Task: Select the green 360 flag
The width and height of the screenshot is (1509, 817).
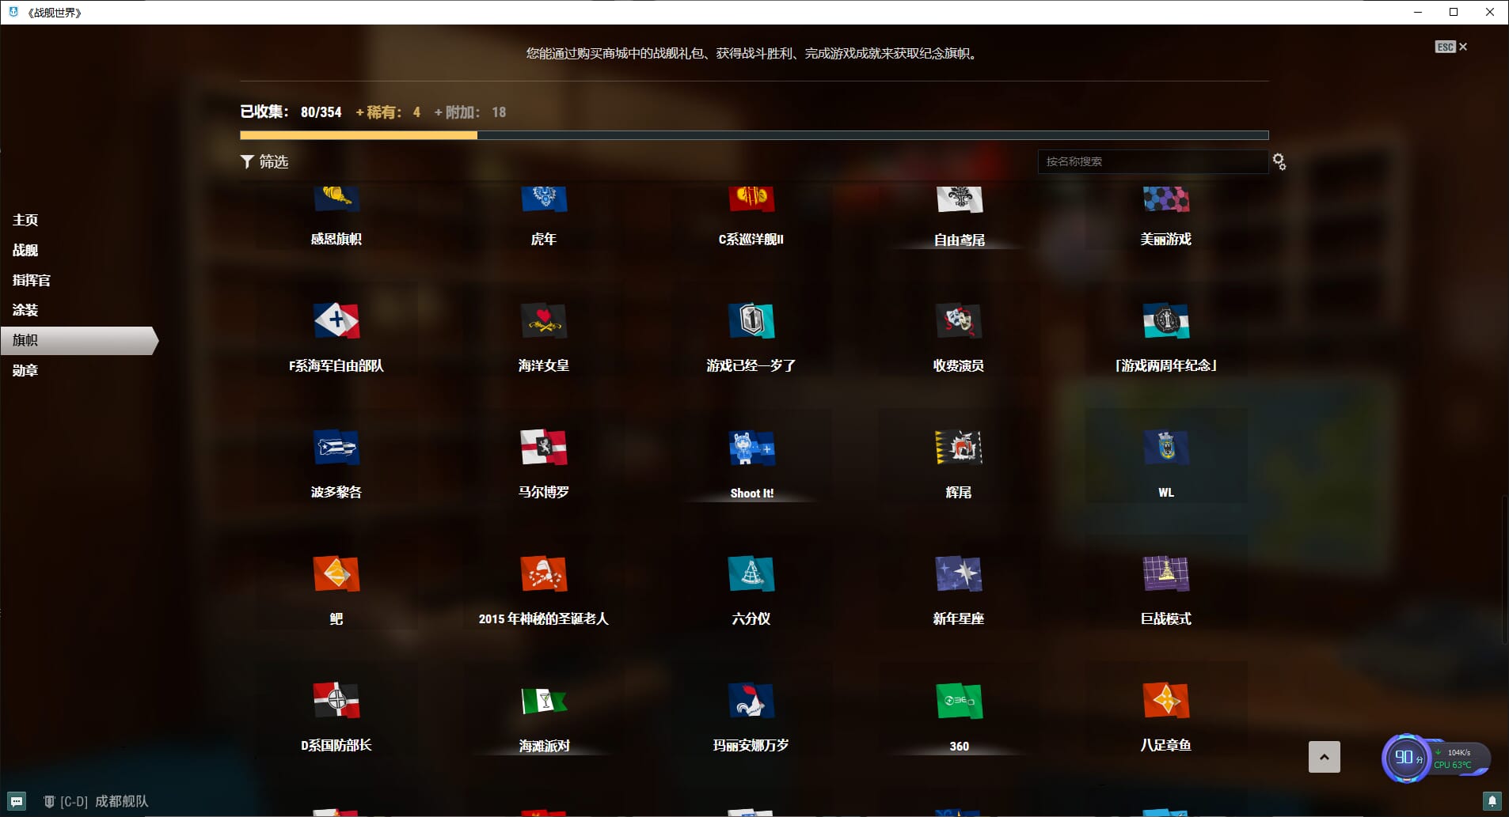Action: click(x=958, y=701)
